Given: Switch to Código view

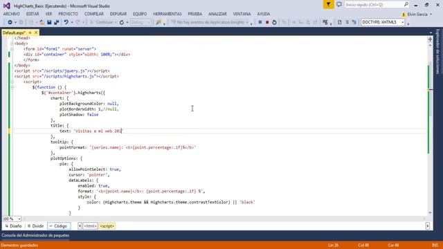Looking at the screenshot, I should point(58,226).
